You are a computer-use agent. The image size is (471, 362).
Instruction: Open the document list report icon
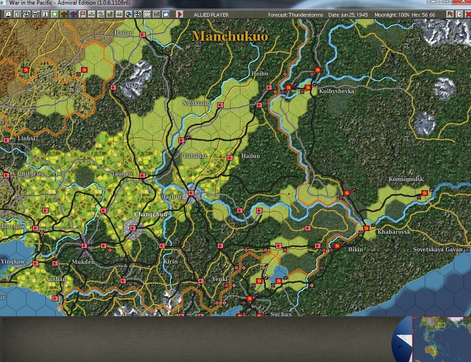coord(18,14)
